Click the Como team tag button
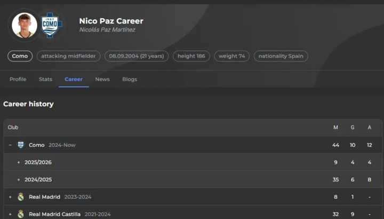This screenshot has height=219, width=384. pyautogui.click(x=20, y=56)
